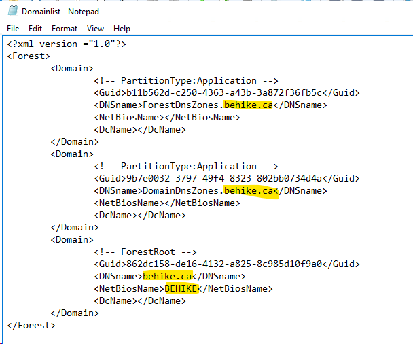Open the View menu
The image size is (413, 344).
[x=95, y=29]
